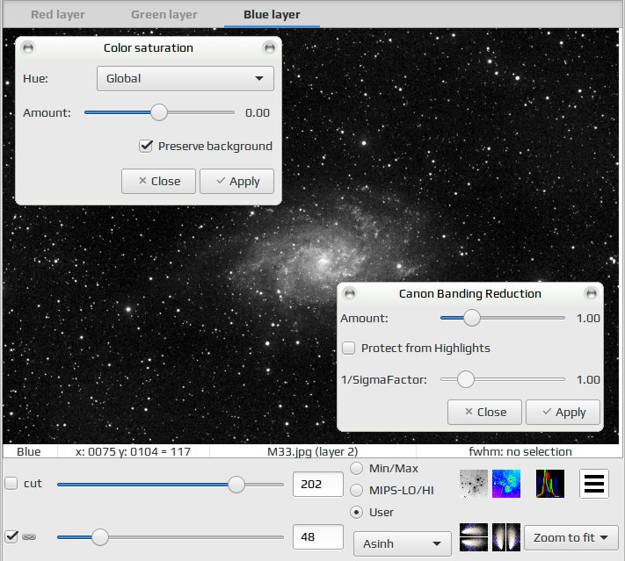Click the Canon Banding Amount slider handle

point(472,318)
